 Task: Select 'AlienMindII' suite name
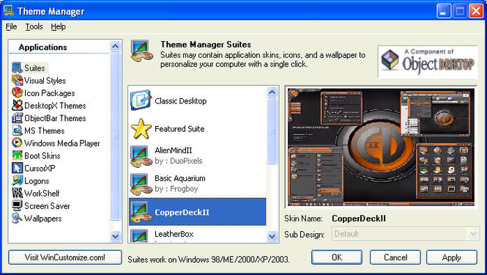tap(174, 150)
